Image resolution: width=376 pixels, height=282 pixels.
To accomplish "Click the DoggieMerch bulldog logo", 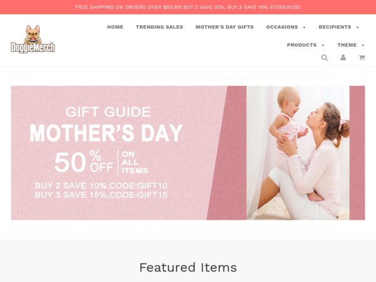I will (33, 39).
